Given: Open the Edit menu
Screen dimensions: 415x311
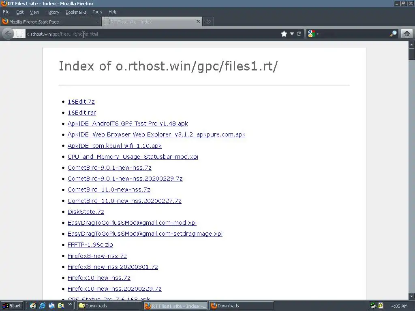Looking at the screenshot, I should coord(20,12).
